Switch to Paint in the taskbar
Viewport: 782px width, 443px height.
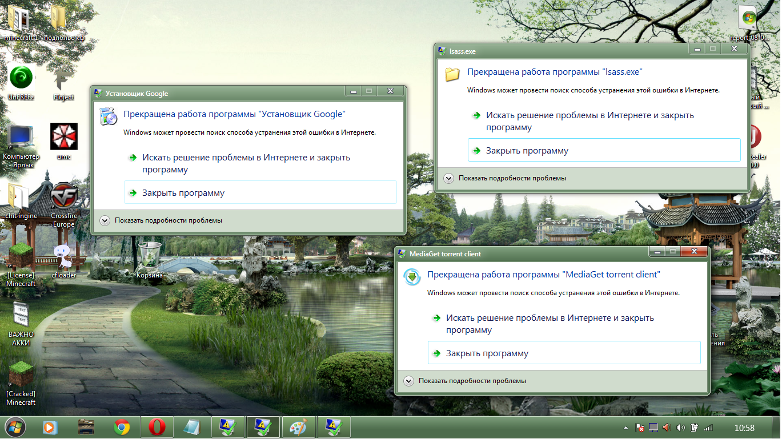pos(298,427)
